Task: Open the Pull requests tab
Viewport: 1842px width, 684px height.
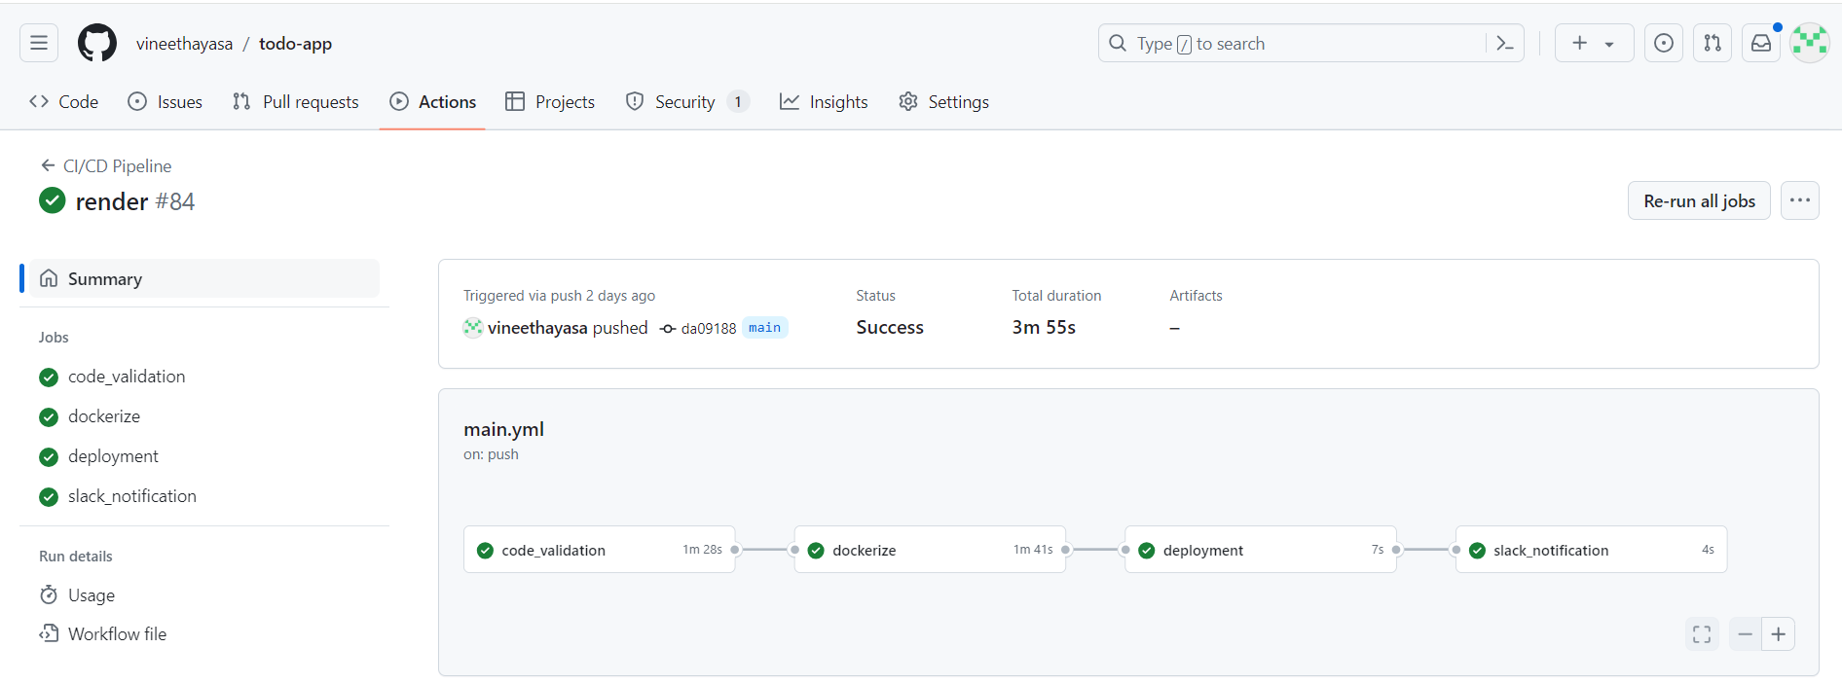Action: [x=296, y=102]
